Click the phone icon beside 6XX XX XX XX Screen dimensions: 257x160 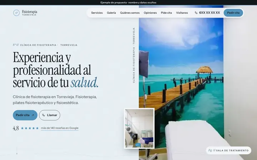click(196, 13)
